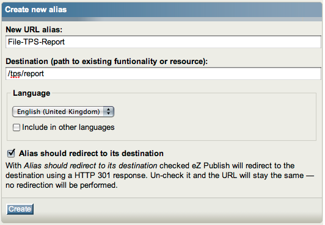The width and height of the screenshot is (325, 225).
Task: Click the 'Include in other languages' label text
Action: pyautogui.click(x=68, y=127)
